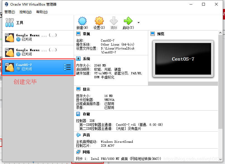The image size is (225, 164).
Task: Select the CentOS-7 VM in list
Action: pos(38,67)
